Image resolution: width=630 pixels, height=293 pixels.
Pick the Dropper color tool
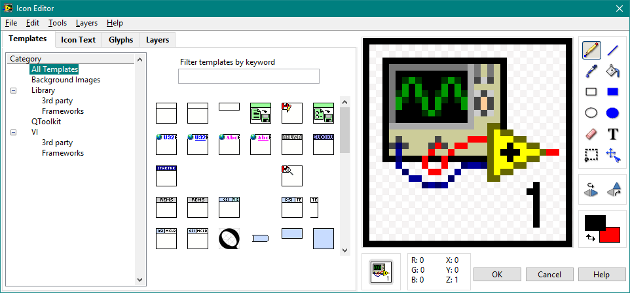click(x=591, y=71)
